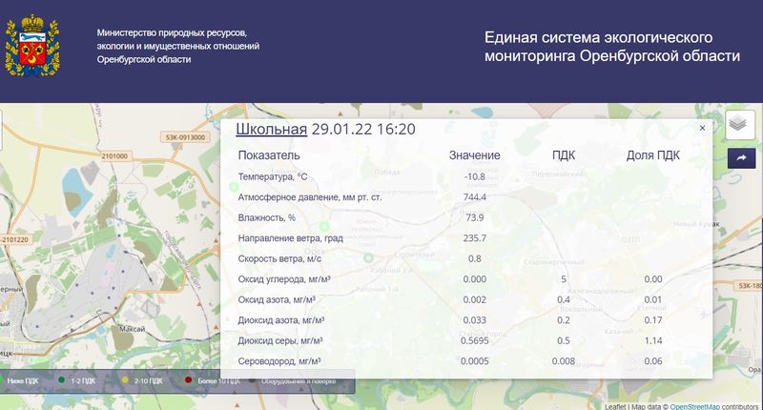Click the Оксид азота value 0.002
This screenshot has height=410, width=763.
[x=474, y=299]
